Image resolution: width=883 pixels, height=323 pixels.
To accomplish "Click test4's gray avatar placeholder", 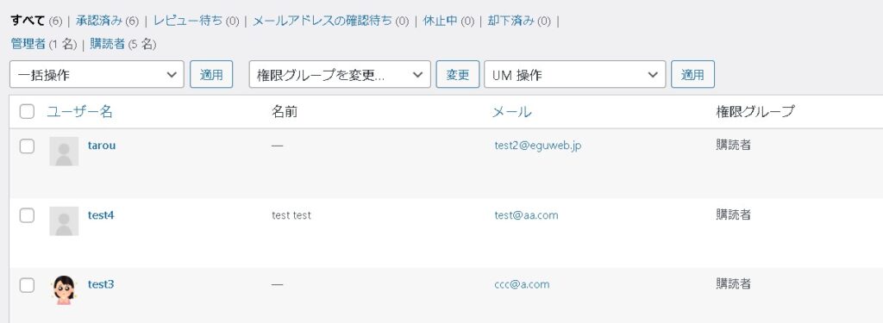I will point(64,221).
